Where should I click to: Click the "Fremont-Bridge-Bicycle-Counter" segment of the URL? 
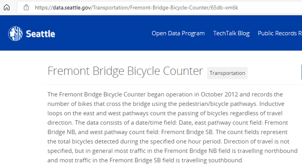click(x=169, y=8)
